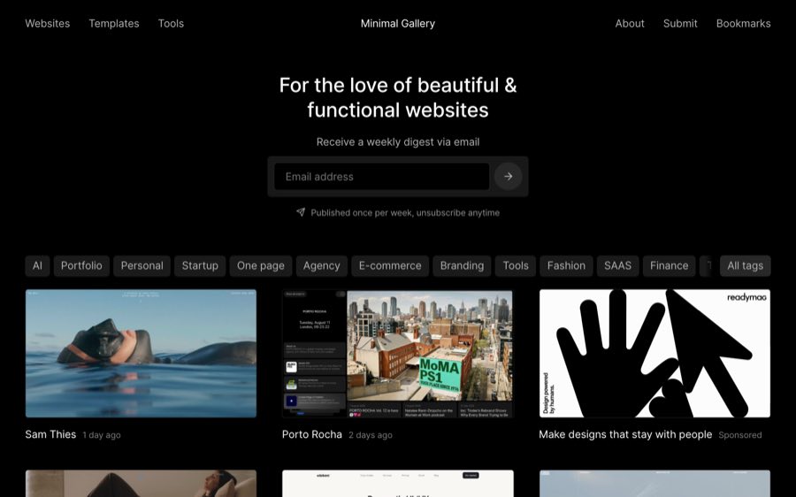Filter by the Personal tag
This screenshot has height=497, width=796.
click(142, 266)
